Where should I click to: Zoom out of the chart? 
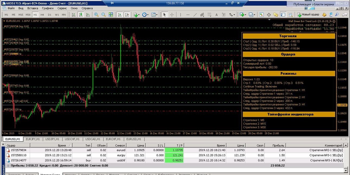[x=103, y=15]
